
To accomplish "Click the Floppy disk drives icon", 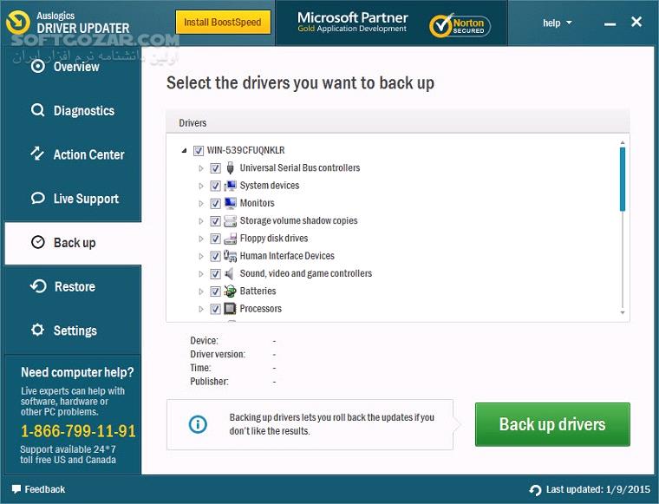I will click(x=230, y=239).
